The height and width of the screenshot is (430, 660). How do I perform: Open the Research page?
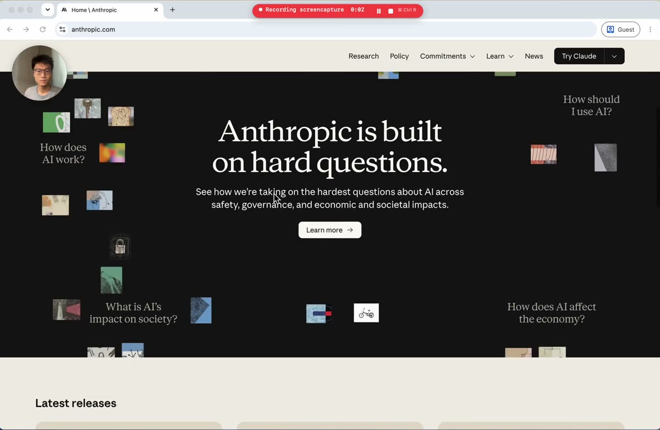pos(364,56)
